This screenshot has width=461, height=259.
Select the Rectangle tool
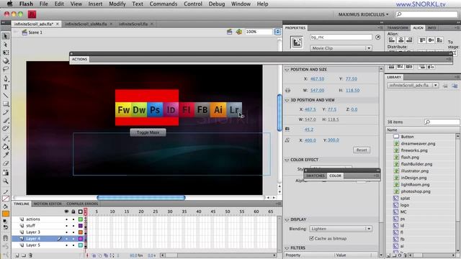click(x=5, y=104)
